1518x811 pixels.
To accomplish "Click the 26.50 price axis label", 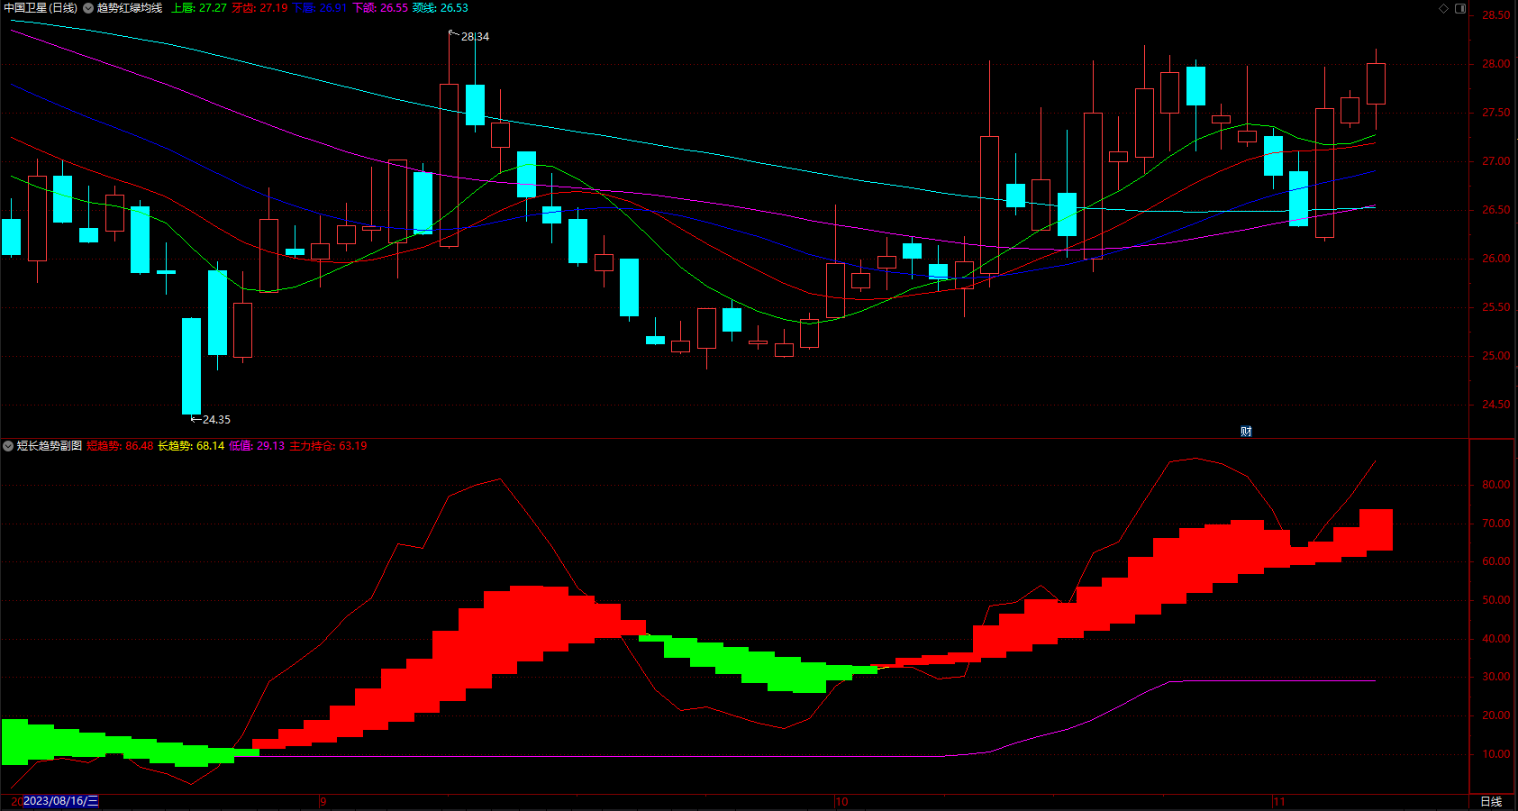I will tap(1495, 210).
